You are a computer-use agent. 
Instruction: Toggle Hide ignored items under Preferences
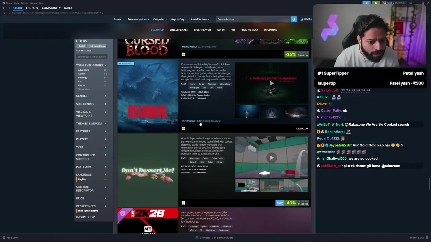point(88,211)
